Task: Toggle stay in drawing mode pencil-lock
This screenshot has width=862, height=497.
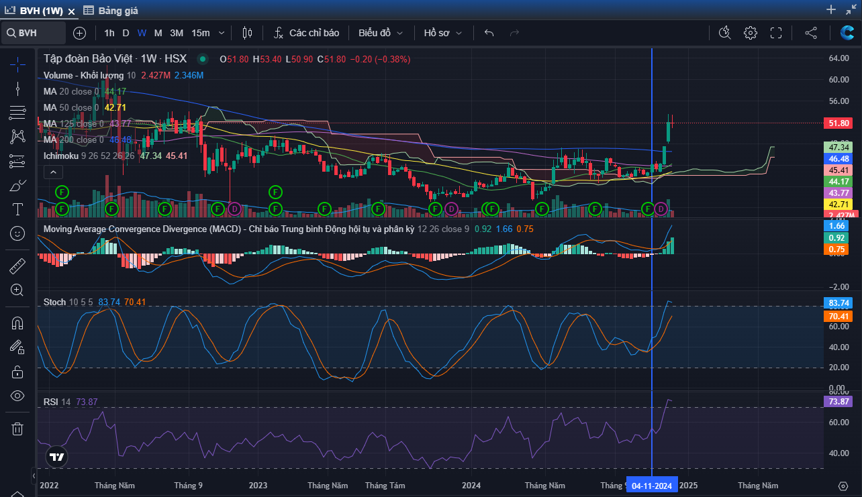Action: (x=17, y=347)
